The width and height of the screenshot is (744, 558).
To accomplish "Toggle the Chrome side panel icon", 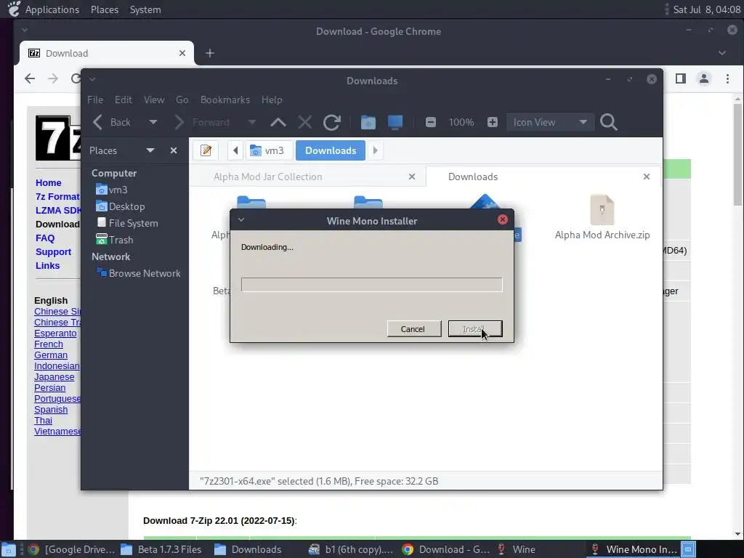I will pyautogui.click(x=680, y=78).
